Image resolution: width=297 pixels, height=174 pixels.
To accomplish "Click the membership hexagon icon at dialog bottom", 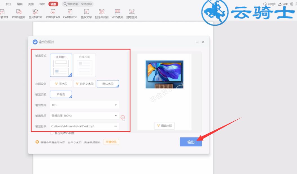I will 37,142.
